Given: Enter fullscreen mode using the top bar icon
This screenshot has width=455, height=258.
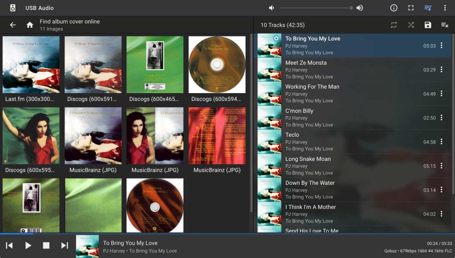Looking at the screenshot, I should pos(411,8).
